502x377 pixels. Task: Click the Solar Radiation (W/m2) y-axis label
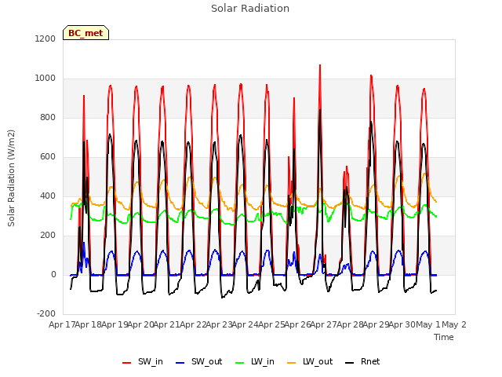(x=11, y=178)
